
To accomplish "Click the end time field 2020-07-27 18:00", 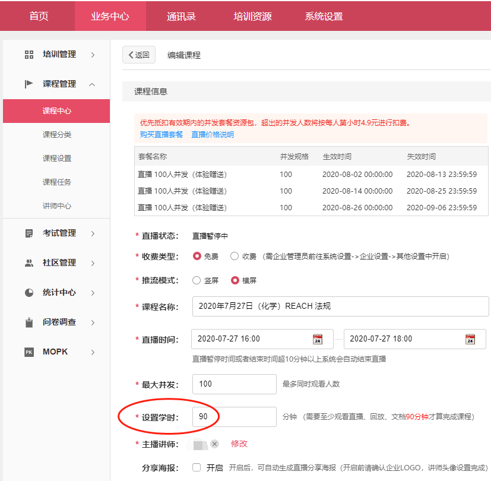I will pos(414,339).
